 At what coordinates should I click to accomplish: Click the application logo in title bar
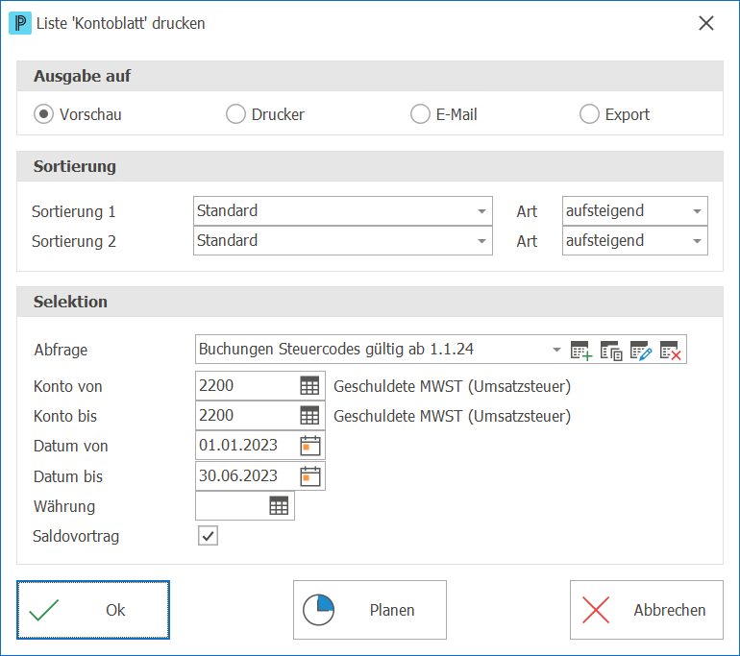click(20, 23)
